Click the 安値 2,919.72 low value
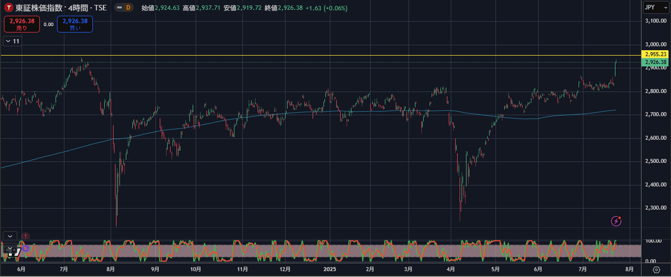Viewport: 671px width, 277px height. point(242,8)
